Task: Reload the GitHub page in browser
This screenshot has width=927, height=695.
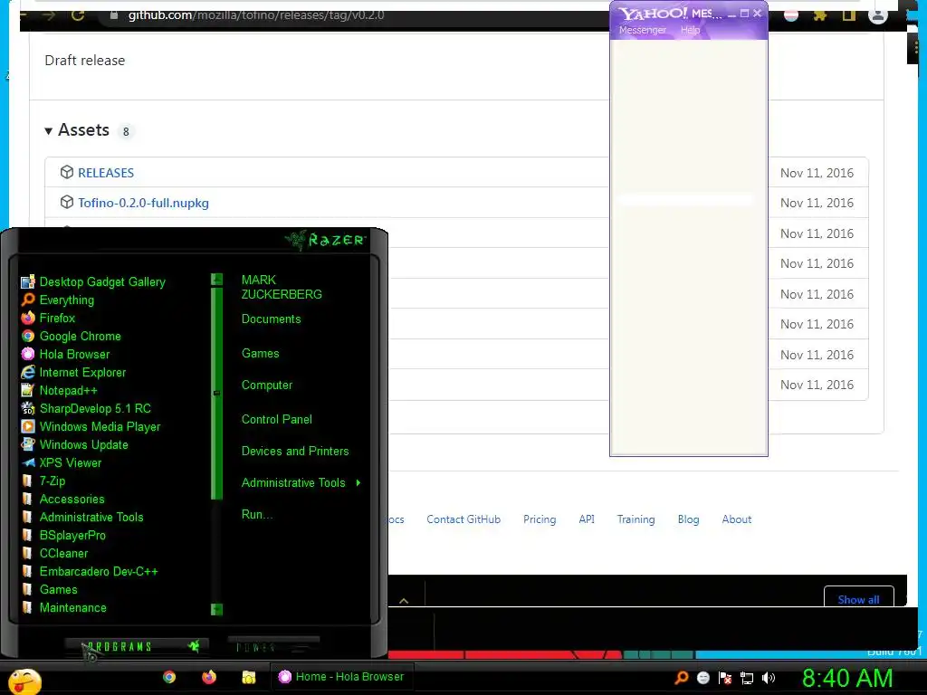Action: coord(78,15)
